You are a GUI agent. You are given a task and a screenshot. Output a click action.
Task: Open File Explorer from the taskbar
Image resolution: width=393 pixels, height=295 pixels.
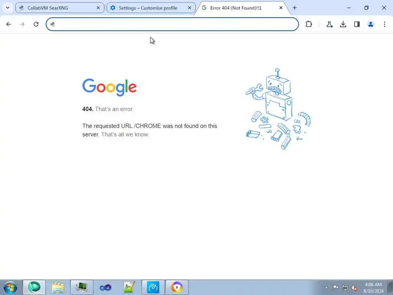(58, 287)
